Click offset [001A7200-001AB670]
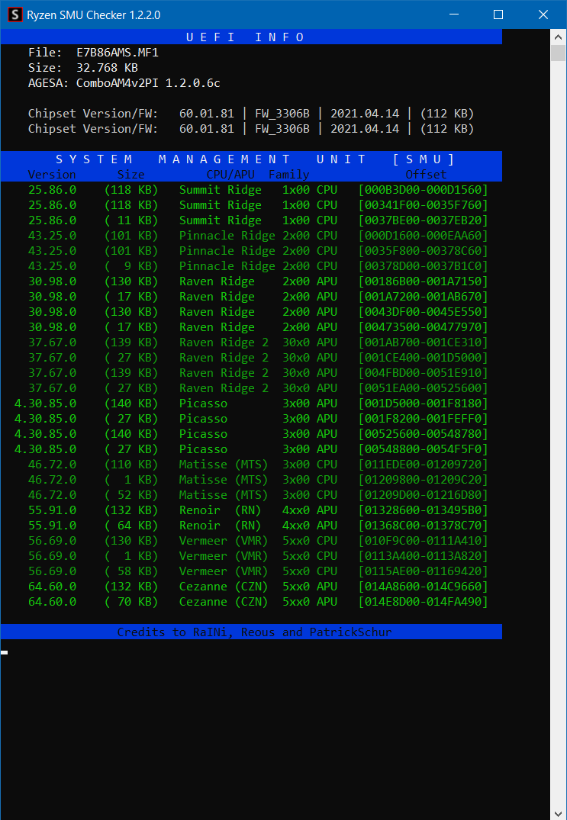 (424, 297)
